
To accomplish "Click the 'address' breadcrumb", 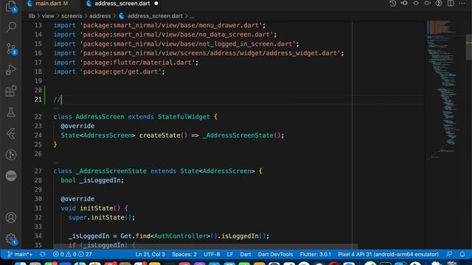I will coord(100,16).
